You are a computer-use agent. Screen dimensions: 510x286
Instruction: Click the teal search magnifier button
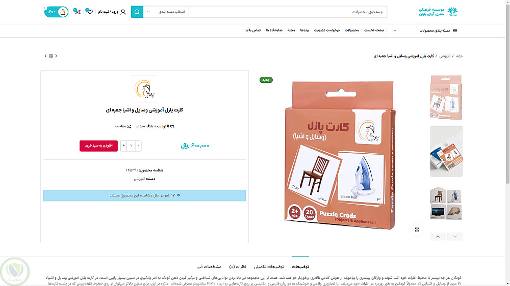(x=137, y=12)
